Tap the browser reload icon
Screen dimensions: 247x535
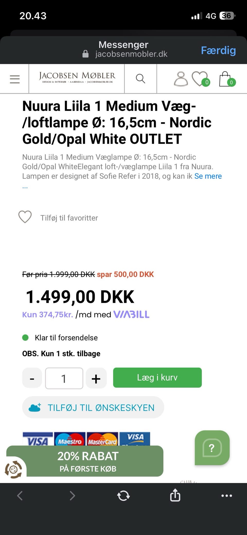coord(123,495)
